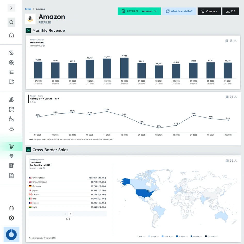This screenshot has height=244, width=244.
Task: Show table view for Total GMV by Country
Action: [227, 161]
